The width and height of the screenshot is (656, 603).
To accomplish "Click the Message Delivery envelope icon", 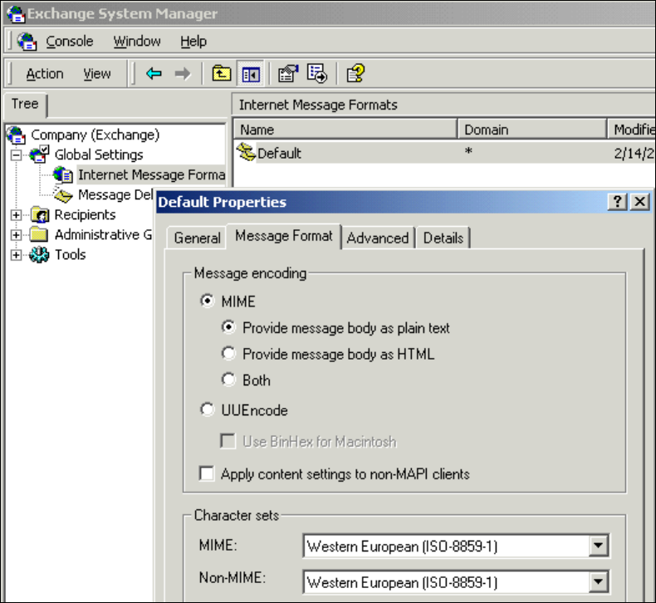I will pos(63,194).
